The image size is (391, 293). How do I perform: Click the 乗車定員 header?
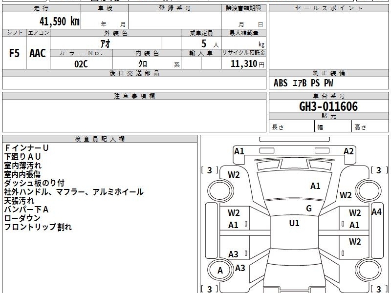(x=201, y=33)
